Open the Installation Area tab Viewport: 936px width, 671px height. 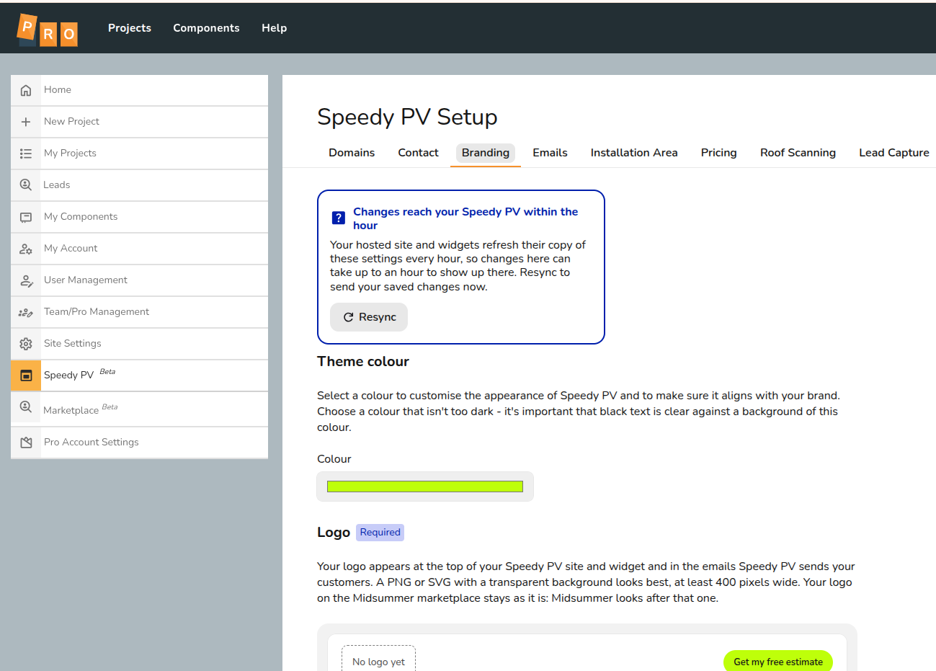[634, 153]
